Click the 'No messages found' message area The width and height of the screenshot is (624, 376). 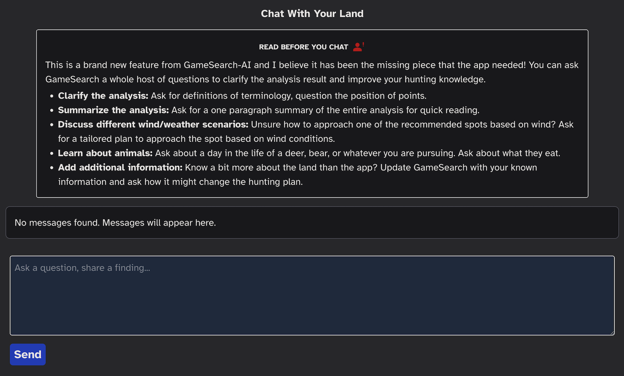pyautogui.click(x=114, y=223)
